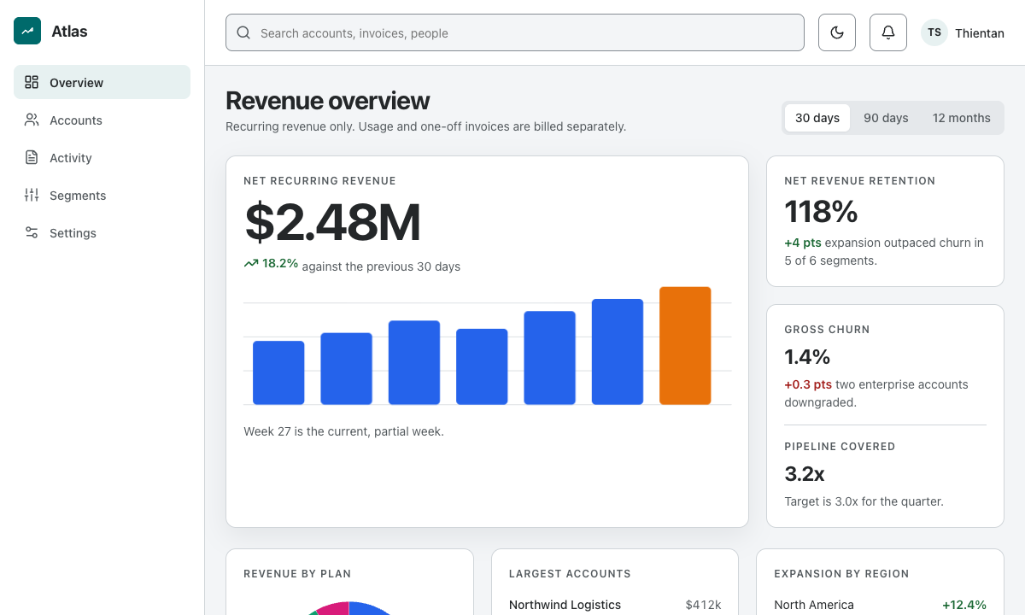Click the $412k account value
The width and height of the screenshot is (1025, 615).
pyautogui.click(x=703, y=605)
